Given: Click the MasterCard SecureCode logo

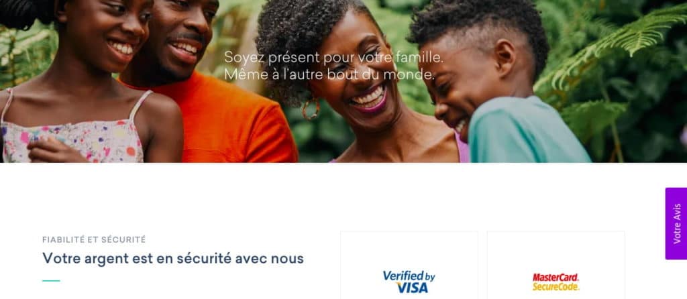Looking at the screenshot, I should point(556,282).
